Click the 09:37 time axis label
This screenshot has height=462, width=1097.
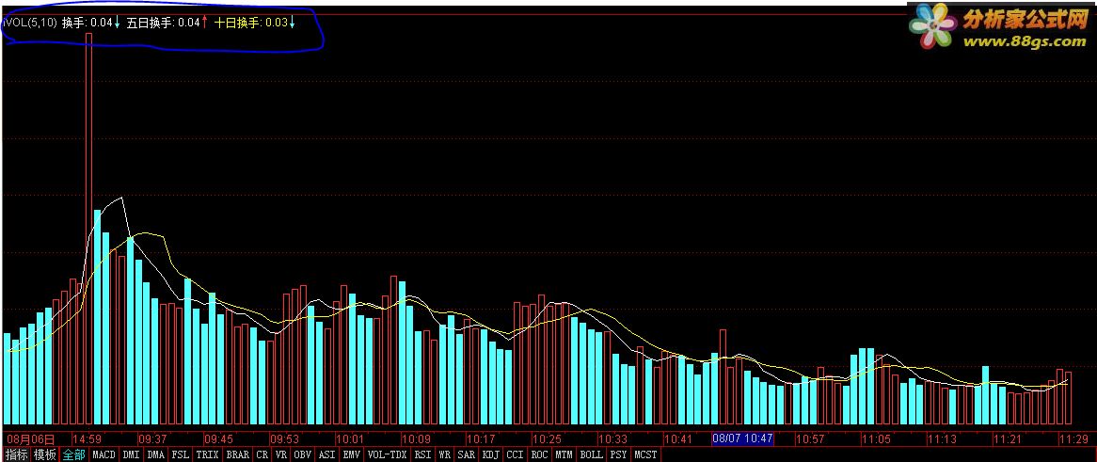pyautogui.click(x=152, y=438)
